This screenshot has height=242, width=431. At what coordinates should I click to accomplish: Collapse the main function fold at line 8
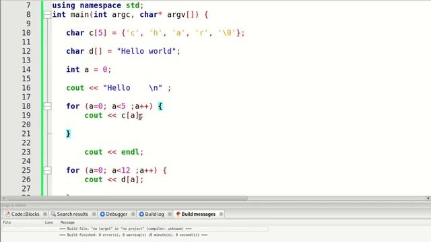tap(47, 15)
